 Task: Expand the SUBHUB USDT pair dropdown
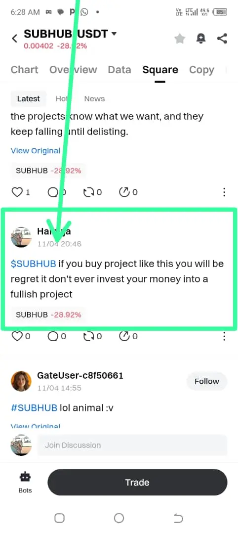tap(114, 34)
